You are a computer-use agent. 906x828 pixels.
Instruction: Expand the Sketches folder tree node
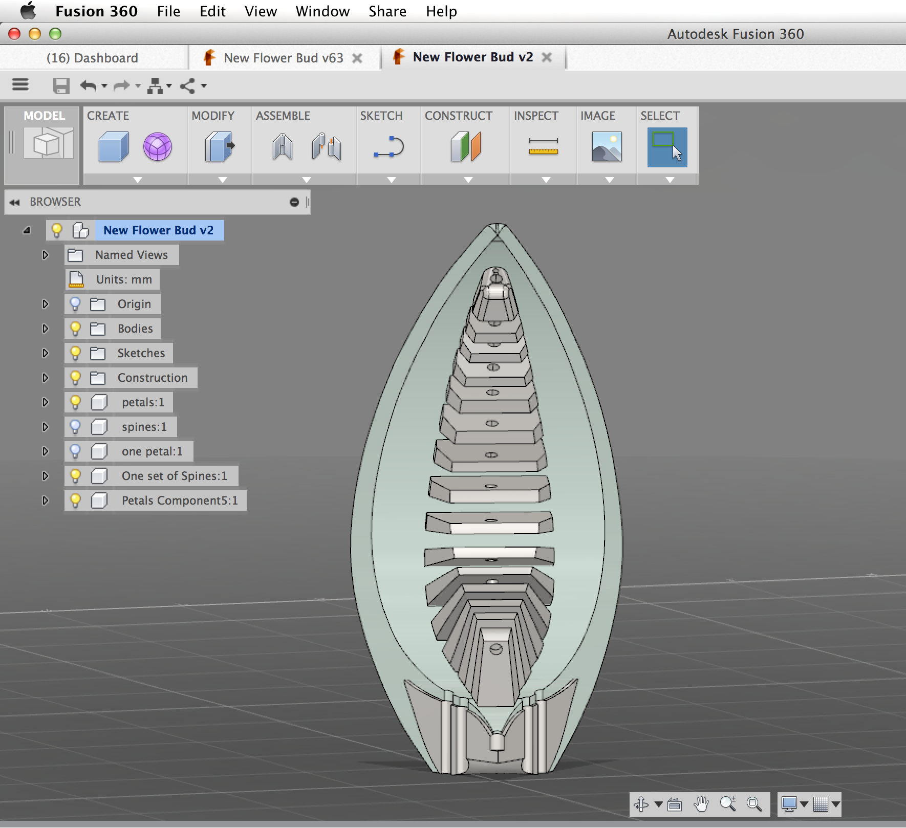coord(45,353)
